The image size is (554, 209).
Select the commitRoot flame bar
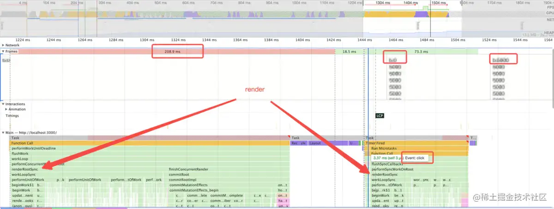point(228,174)
